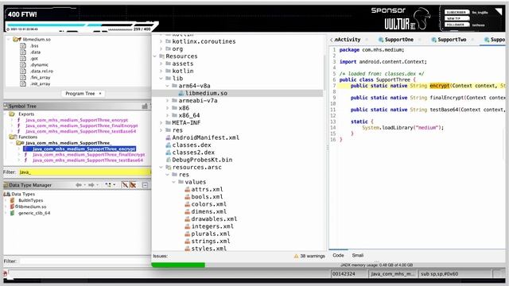
Task: Select the .dynamic section entry
Action: (39, 65)
